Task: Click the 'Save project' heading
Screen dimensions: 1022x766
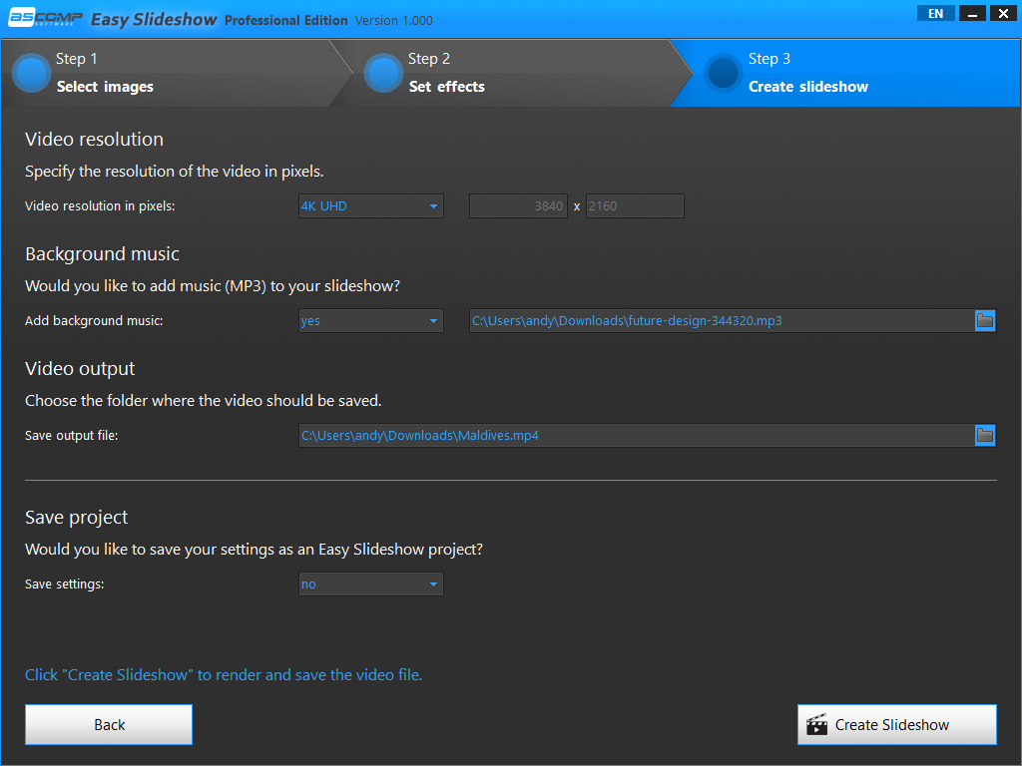Action: point(76,518)
